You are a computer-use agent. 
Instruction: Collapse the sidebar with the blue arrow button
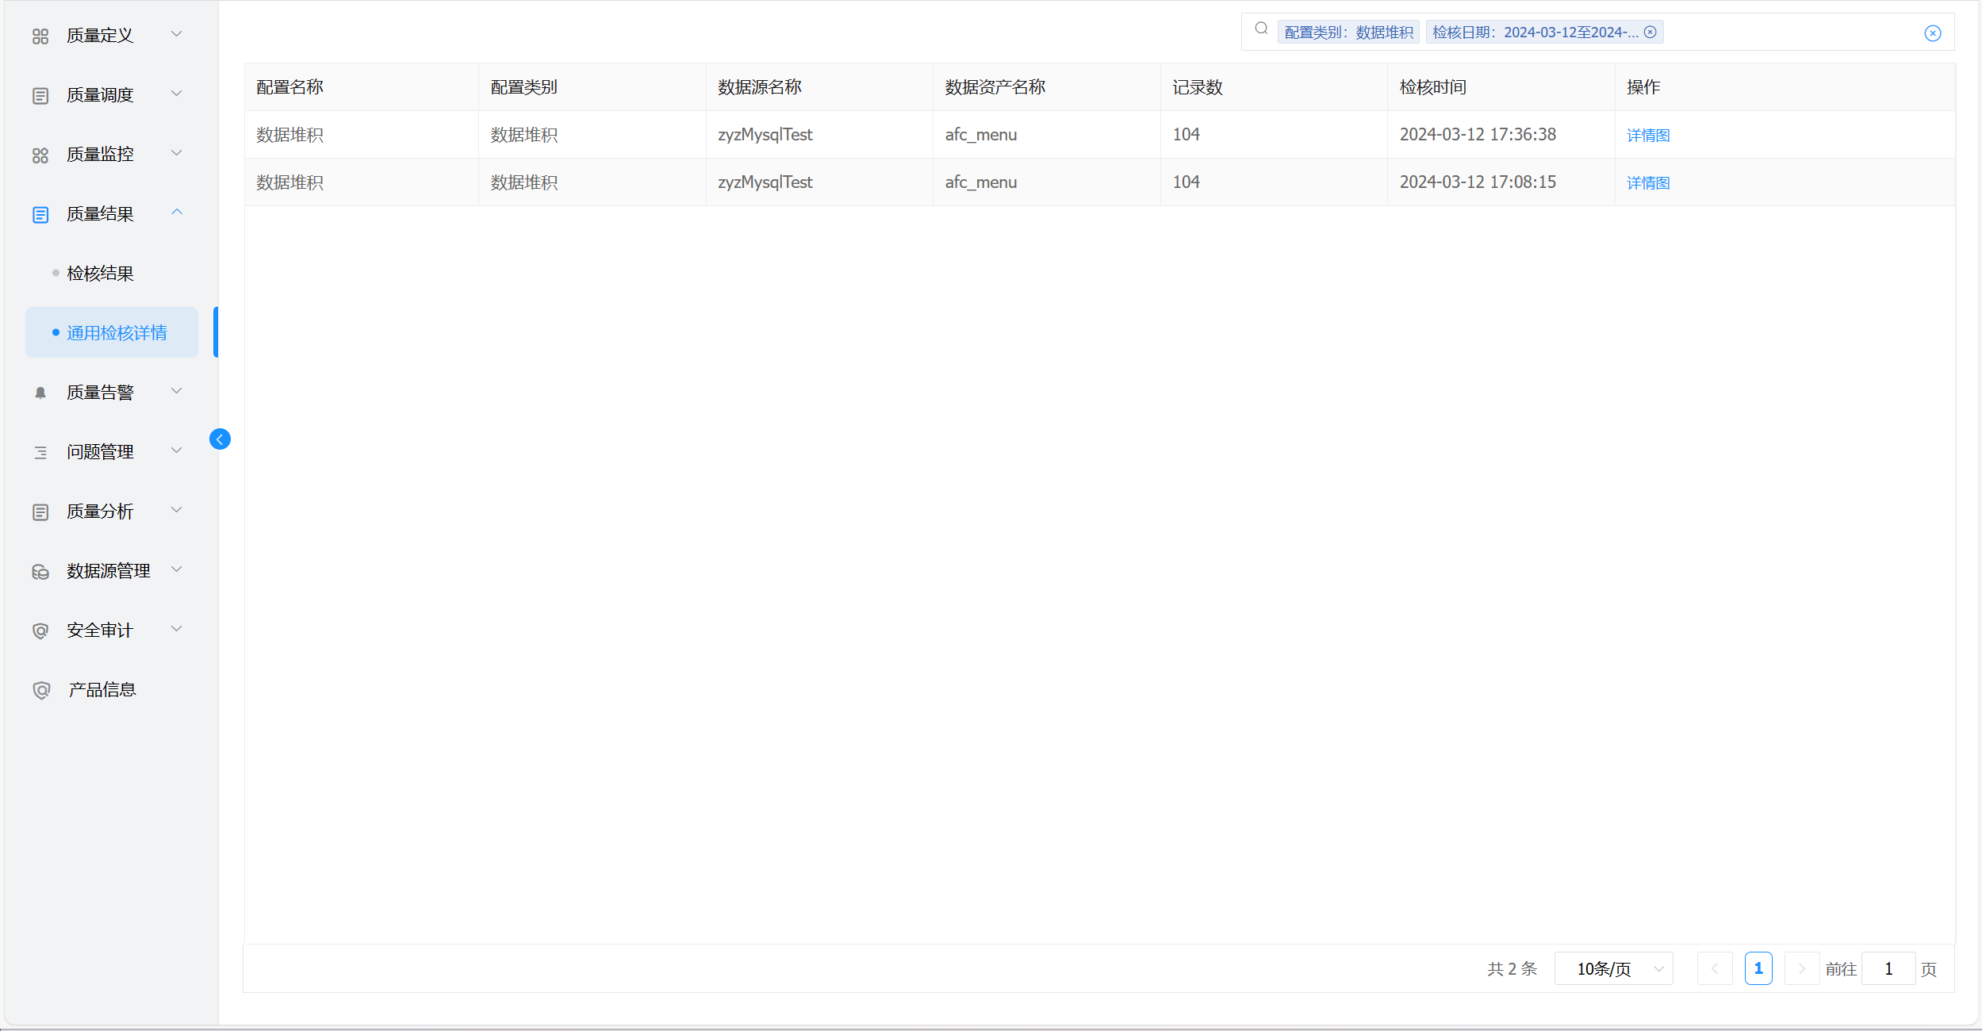click(220, 439)
